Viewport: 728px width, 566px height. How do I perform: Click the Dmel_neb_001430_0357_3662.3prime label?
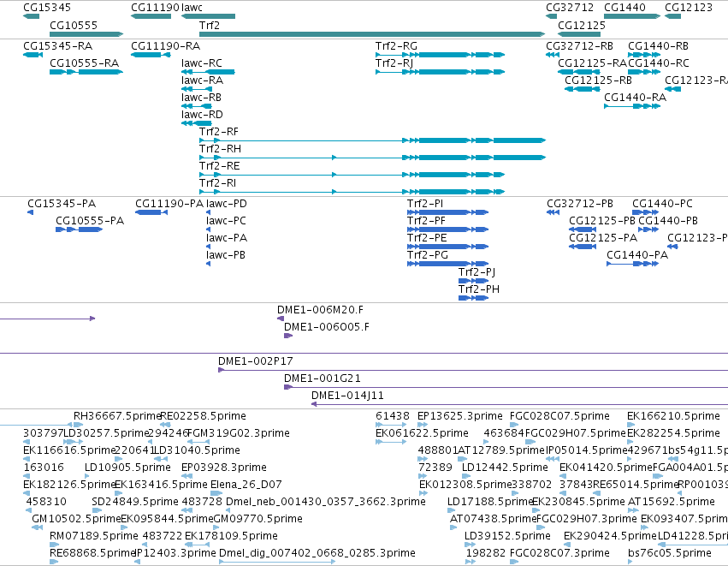pos(325,502)
